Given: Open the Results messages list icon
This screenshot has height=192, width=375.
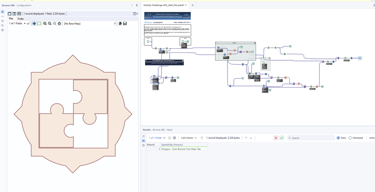Looking at the screenshot, I should (143, 136).
